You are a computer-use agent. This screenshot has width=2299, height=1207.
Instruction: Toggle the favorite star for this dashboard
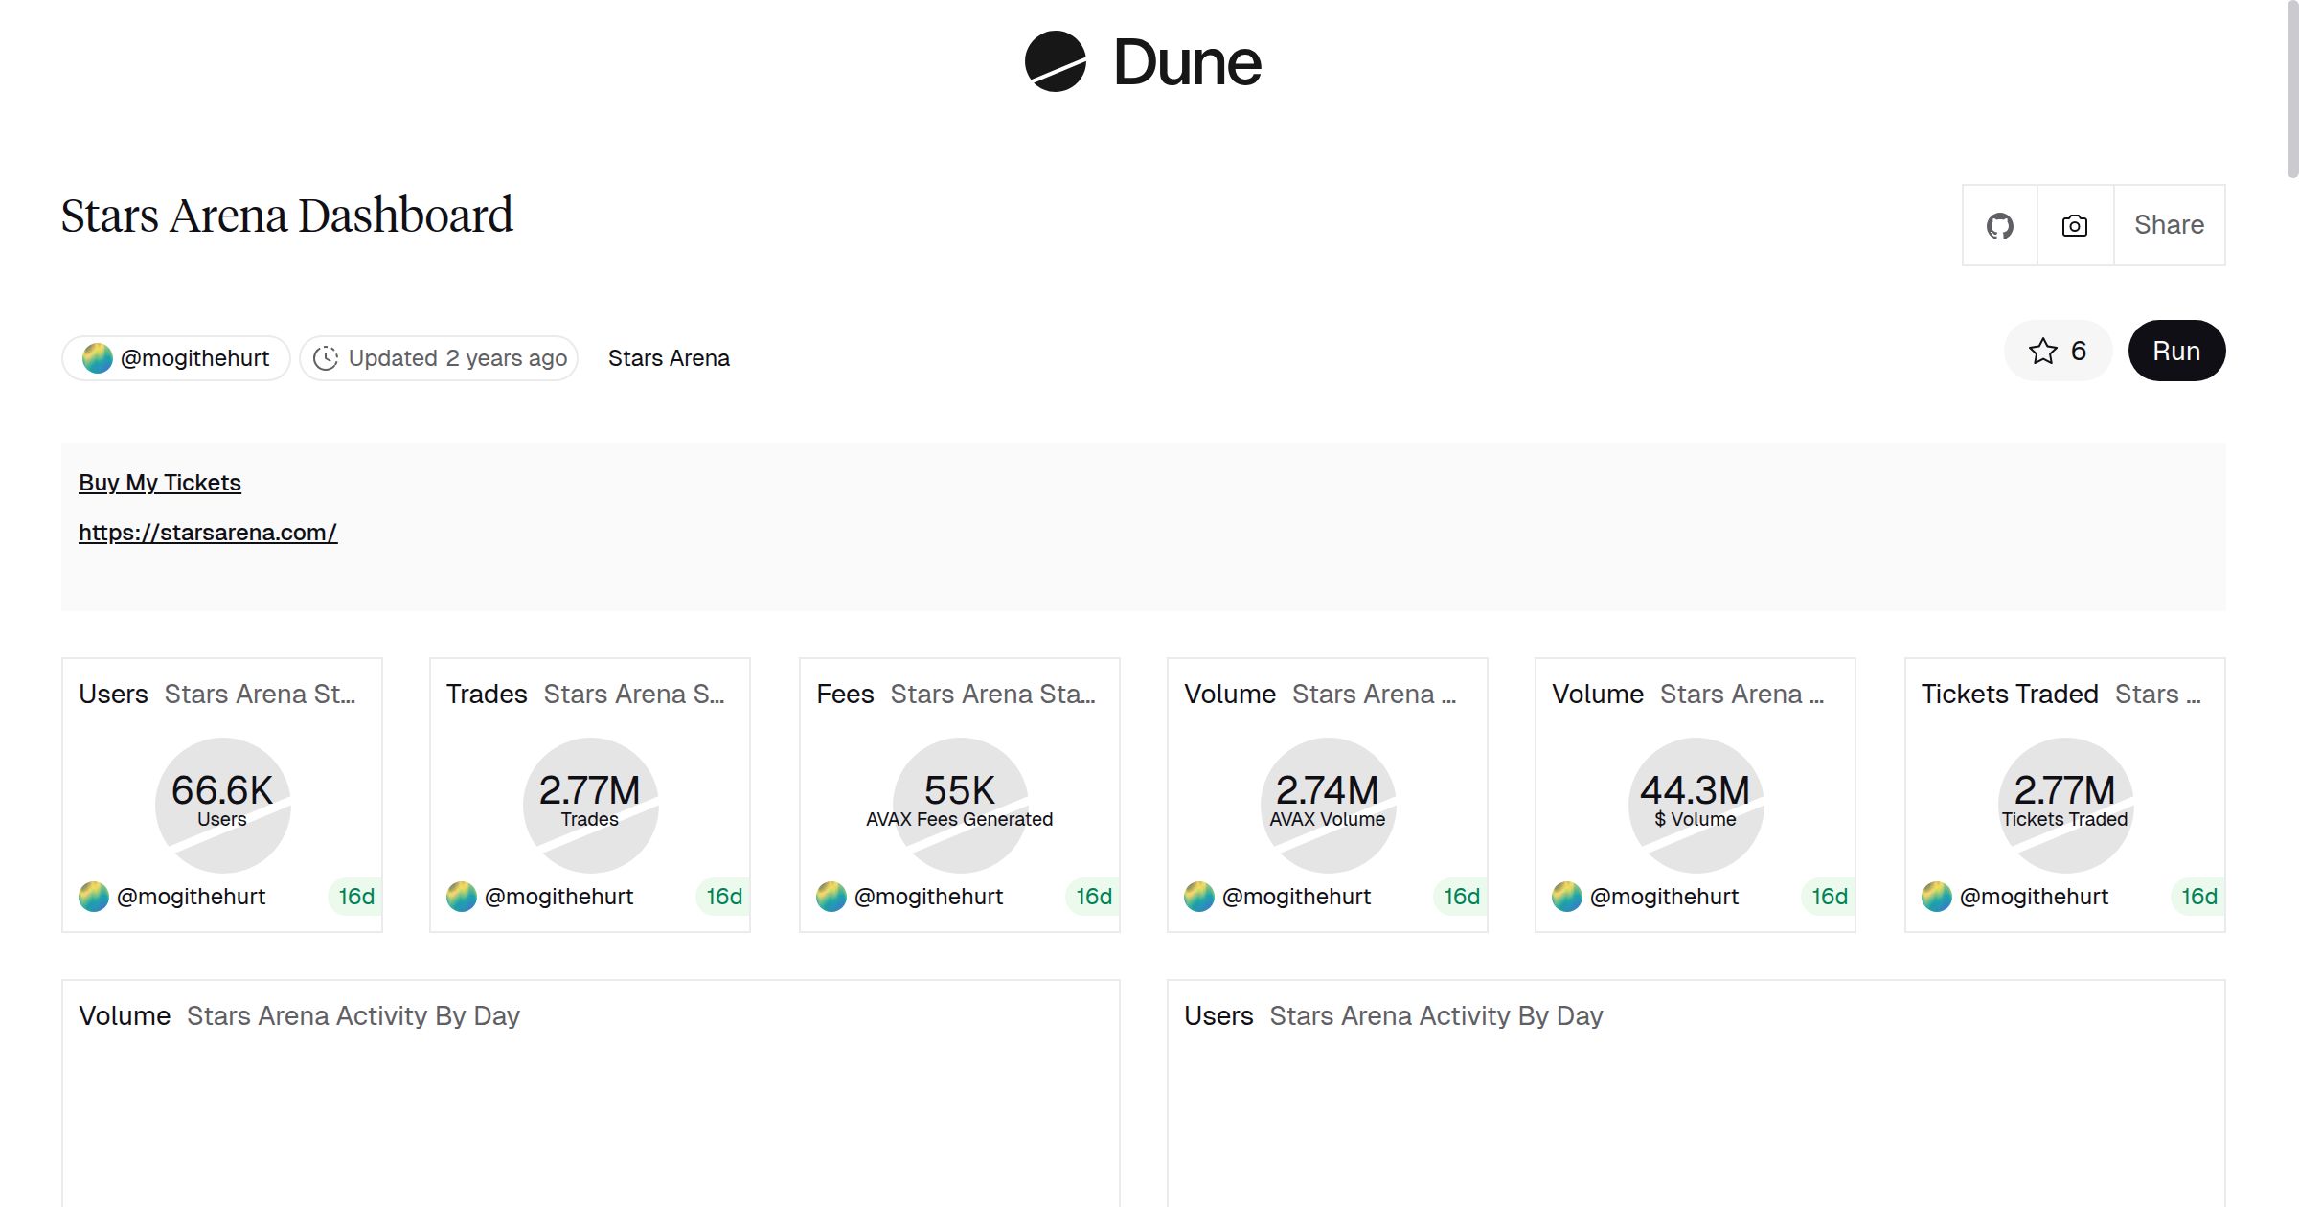[2045, 351]
